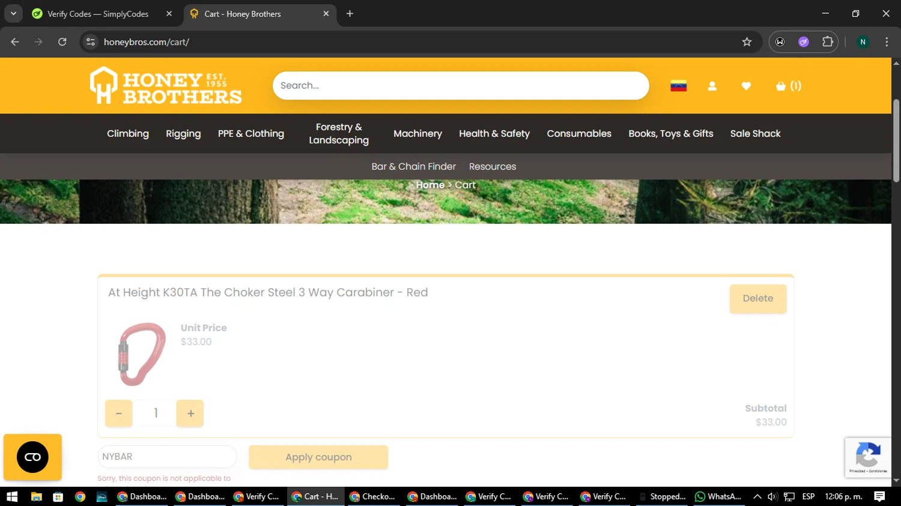The image size is (901, 506).
Task: Go back to the previous page
Action: click(x=15, y=42)
